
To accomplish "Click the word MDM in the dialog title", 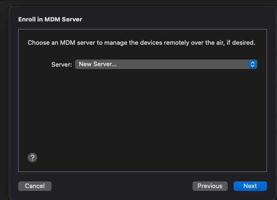I will click(x=52, y=20).
